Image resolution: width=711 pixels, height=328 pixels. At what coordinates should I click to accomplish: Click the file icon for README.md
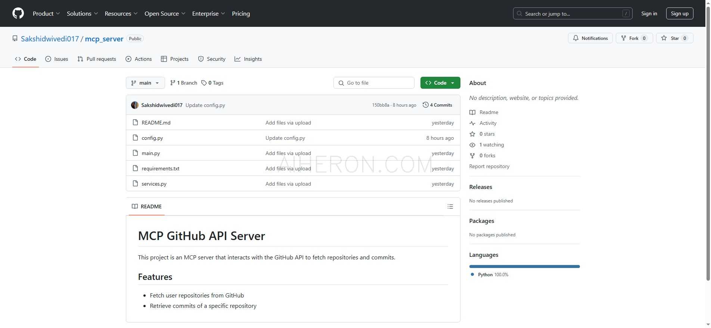[x=136, y=122]
